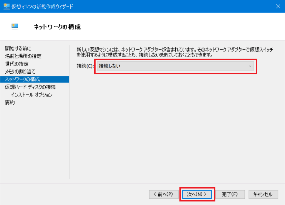
Task: Select the 名前と場所の指定 step
Action: point(23,56)
